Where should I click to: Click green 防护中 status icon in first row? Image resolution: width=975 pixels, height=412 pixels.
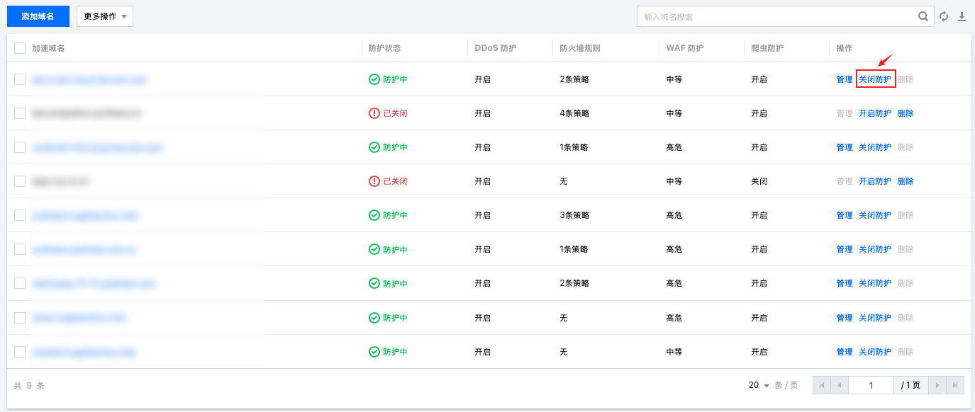point(374,79)
